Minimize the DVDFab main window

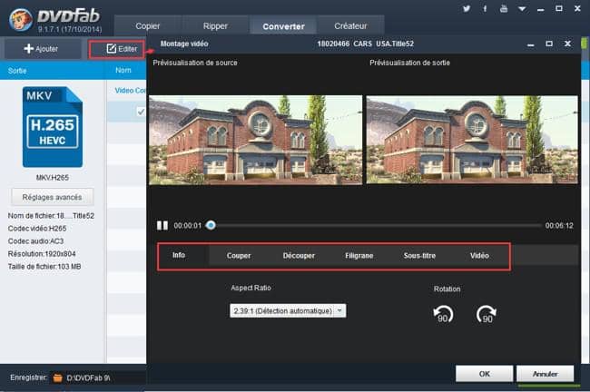click(541, 9)
